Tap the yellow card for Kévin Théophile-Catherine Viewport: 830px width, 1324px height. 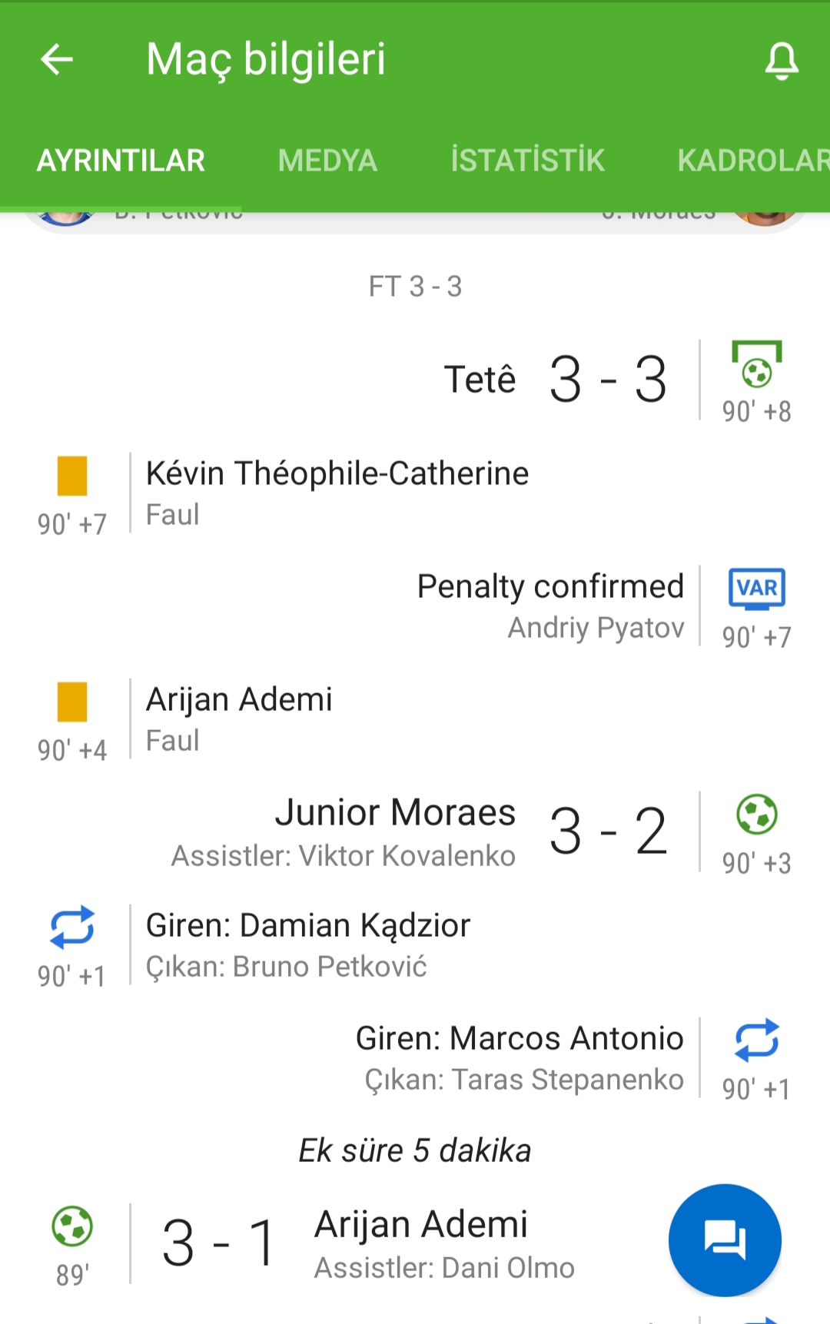pyautogui.click(x=72, y=476)
